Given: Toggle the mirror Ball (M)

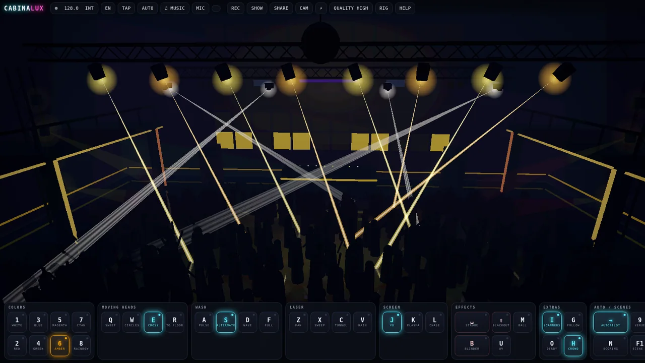Looking at the screenshot, I should (523, 322).
